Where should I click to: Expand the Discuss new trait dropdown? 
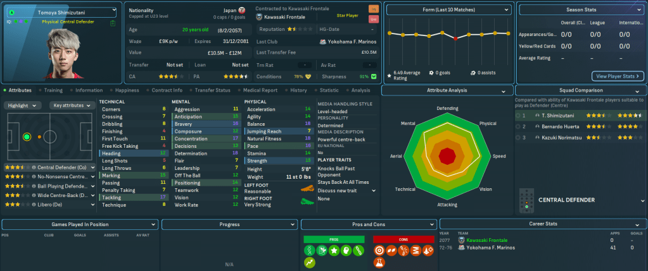coord(346,190)
